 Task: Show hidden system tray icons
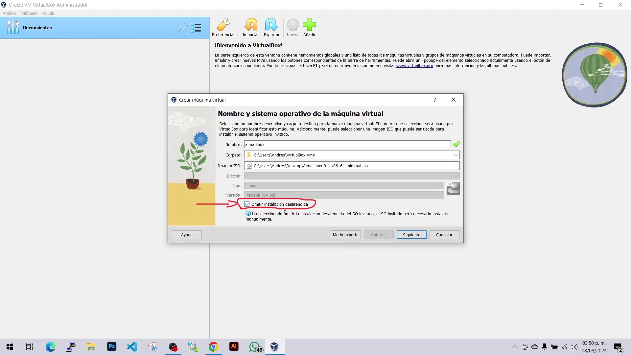point(515,347)
